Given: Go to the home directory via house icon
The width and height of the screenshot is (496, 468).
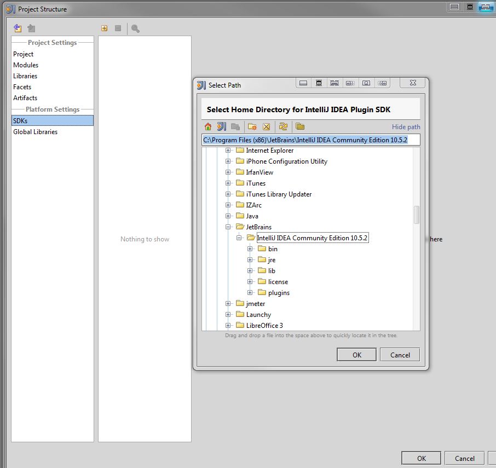Looking at the screenshot, I should [x=208, y=127].
